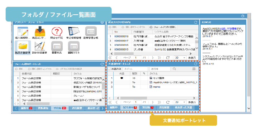Select the 編集中 tab in the document portlet
This screenshot has width=258, height=136.
pyautogui.click(x=113, y=108)
